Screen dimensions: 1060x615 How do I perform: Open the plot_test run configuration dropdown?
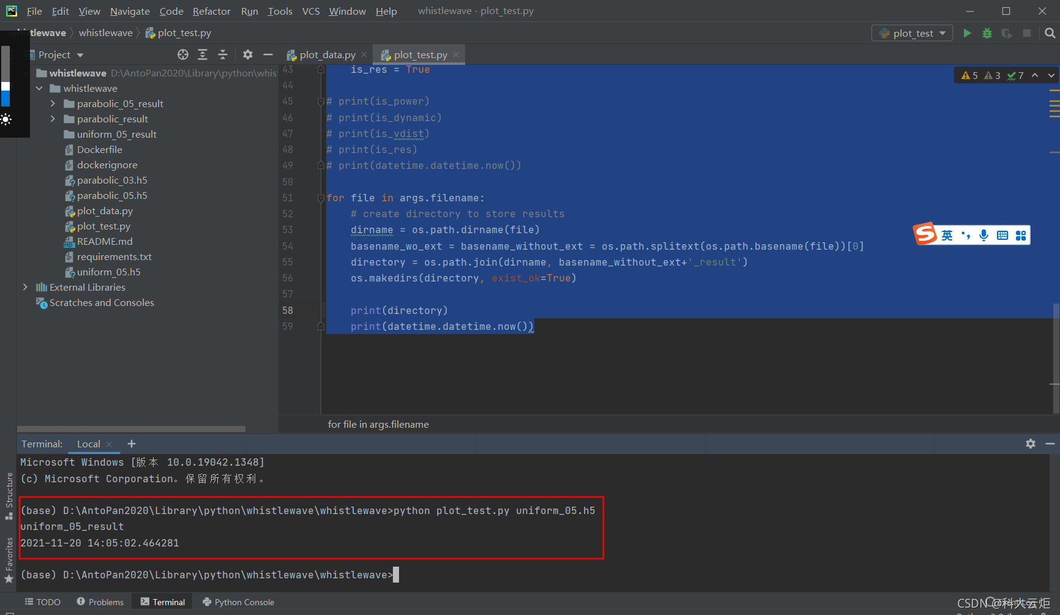(x=942, y=33)
